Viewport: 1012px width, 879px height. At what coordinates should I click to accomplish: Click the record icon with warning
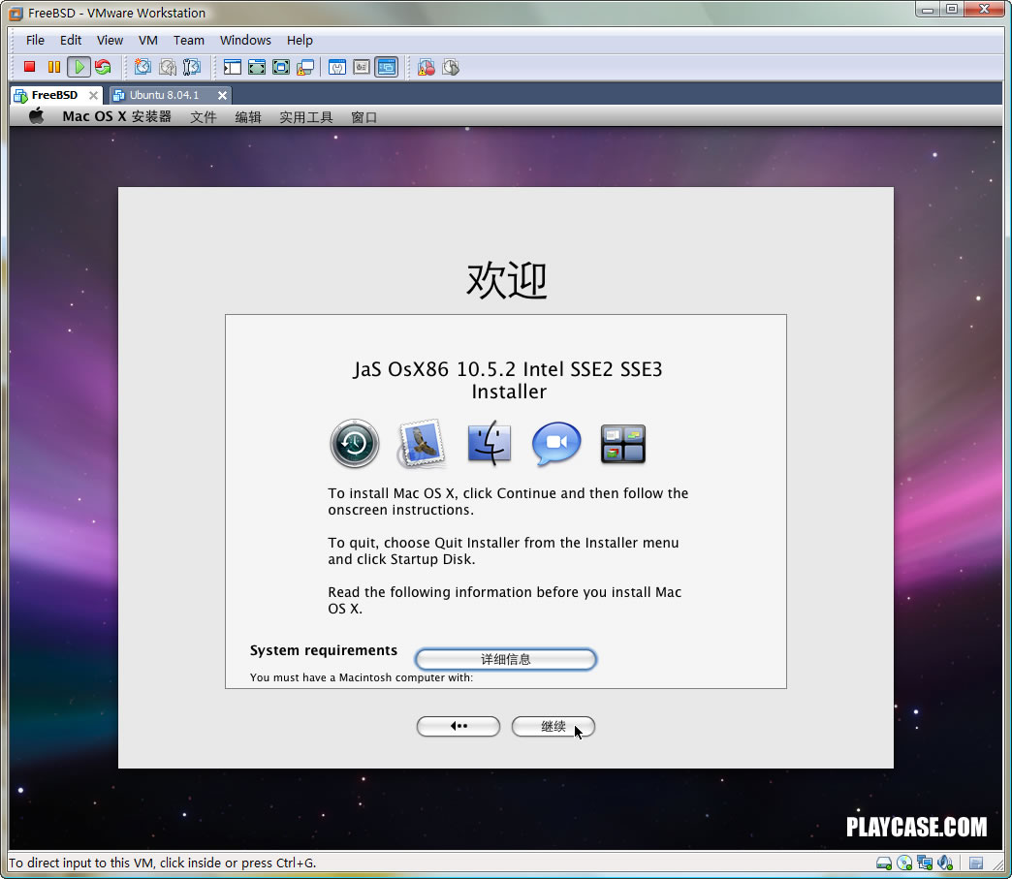point(426,67)
